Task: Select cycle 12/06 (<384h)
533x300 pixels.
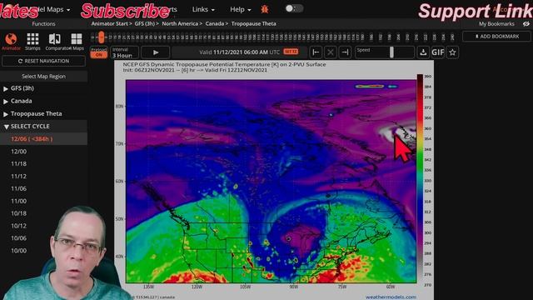Action: [43, 139]
